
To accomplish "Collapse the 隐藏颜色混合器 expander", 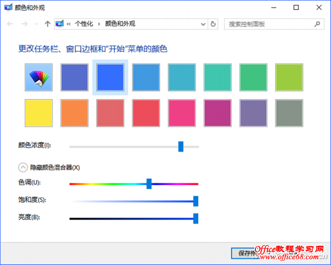I will 23,167.
